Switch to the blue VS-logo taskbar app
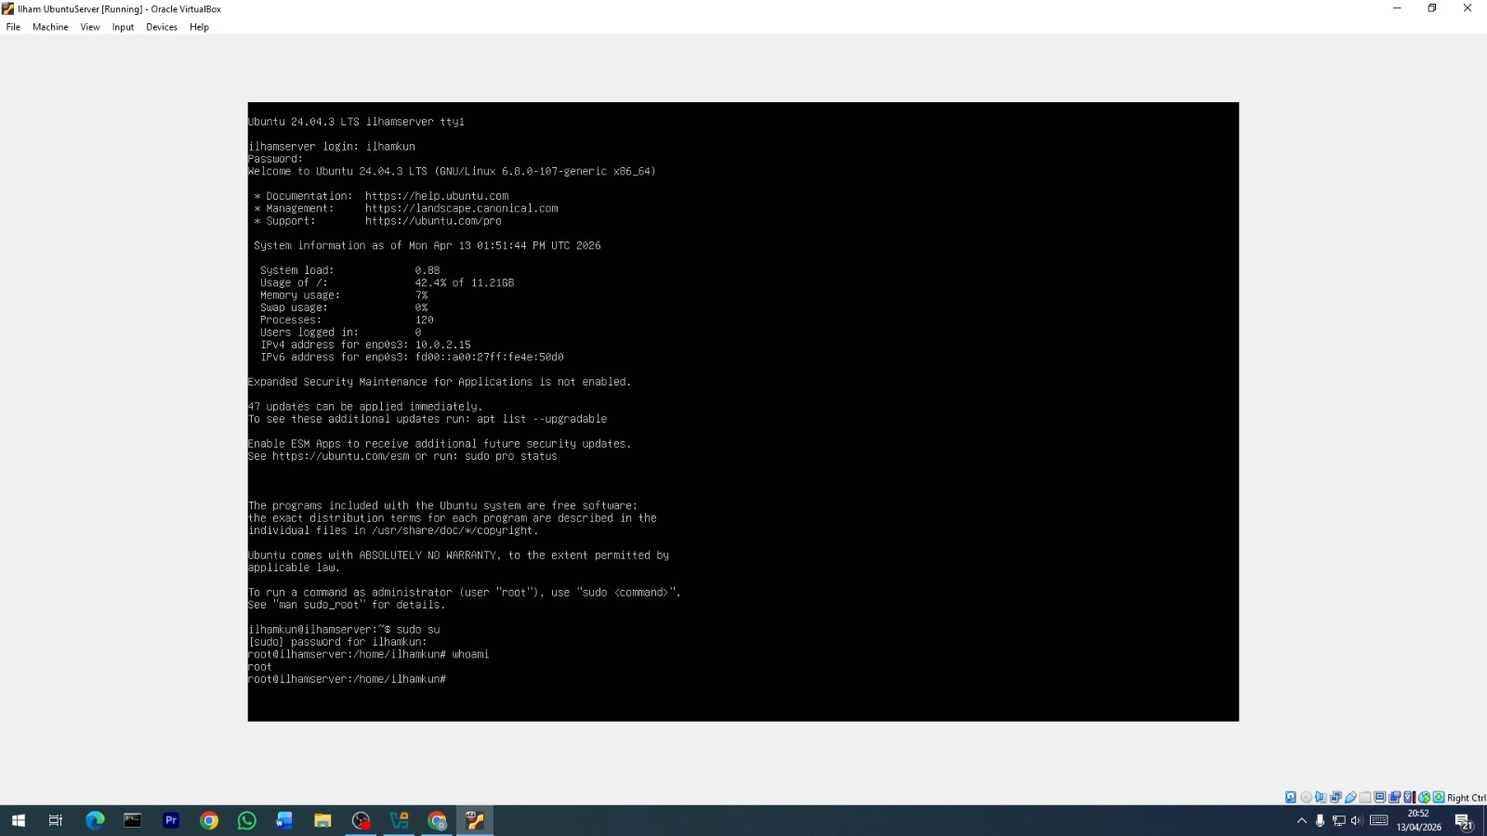This screenshot has height=836, width=1487. (399, 820)
